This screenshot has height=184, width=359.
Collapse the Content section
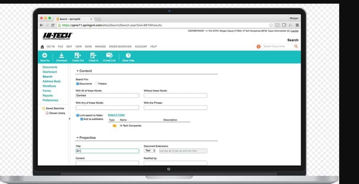point(78,71)
